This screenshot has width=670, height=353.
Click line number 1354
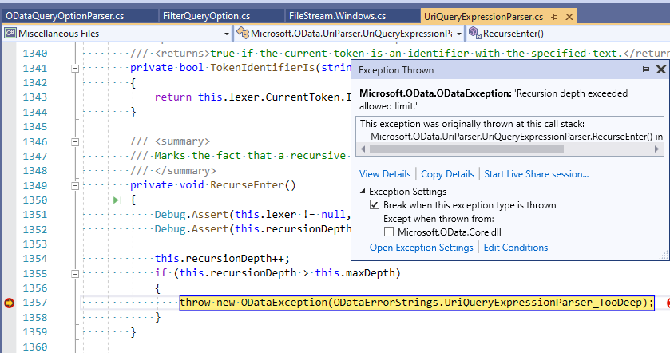point(34,259)
